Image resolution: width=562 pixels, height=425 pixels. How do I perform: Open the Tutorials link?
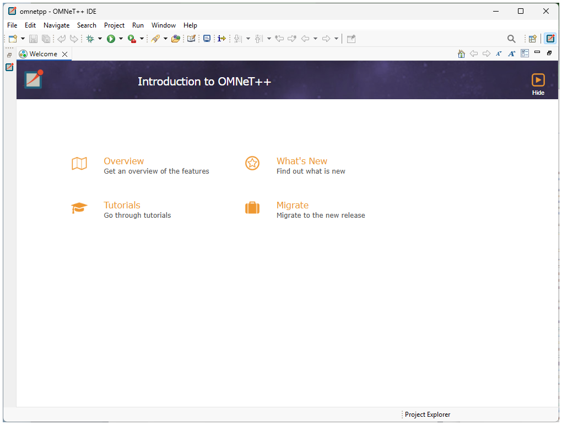point(122,205)
